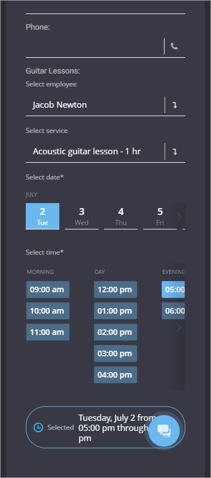This screenshot has height=478, width=211.
Task: Select Tuesday July 2 date
Action: click(x=43, y=216)
